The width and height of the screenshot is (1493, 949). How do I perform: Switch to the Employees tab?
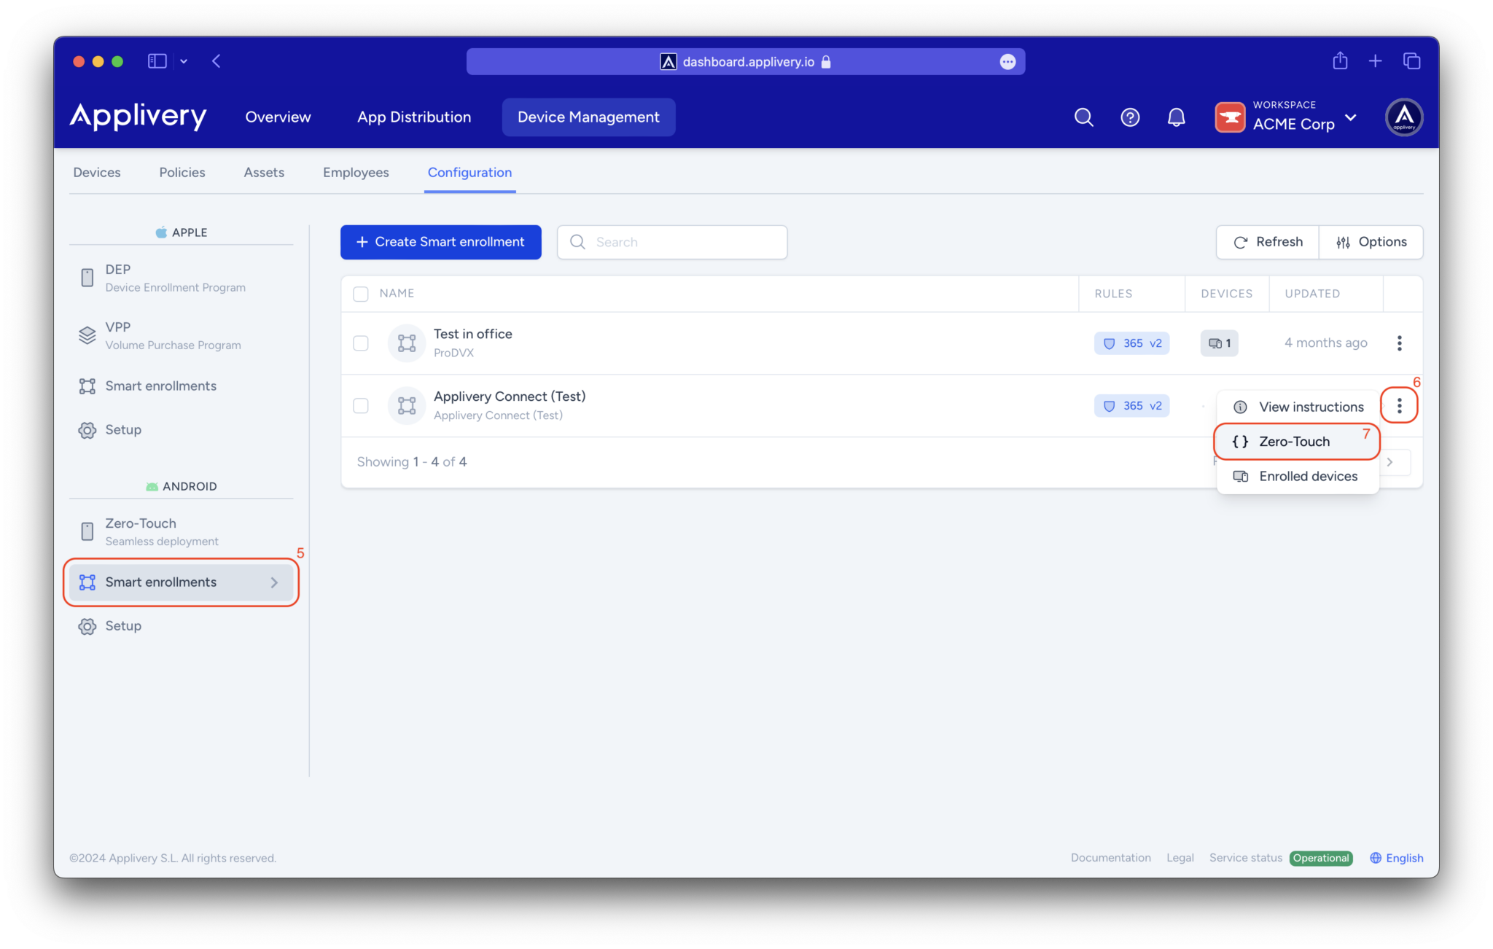(356, 172)
